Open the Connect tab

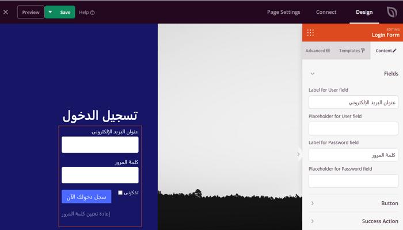click(326, 12)
